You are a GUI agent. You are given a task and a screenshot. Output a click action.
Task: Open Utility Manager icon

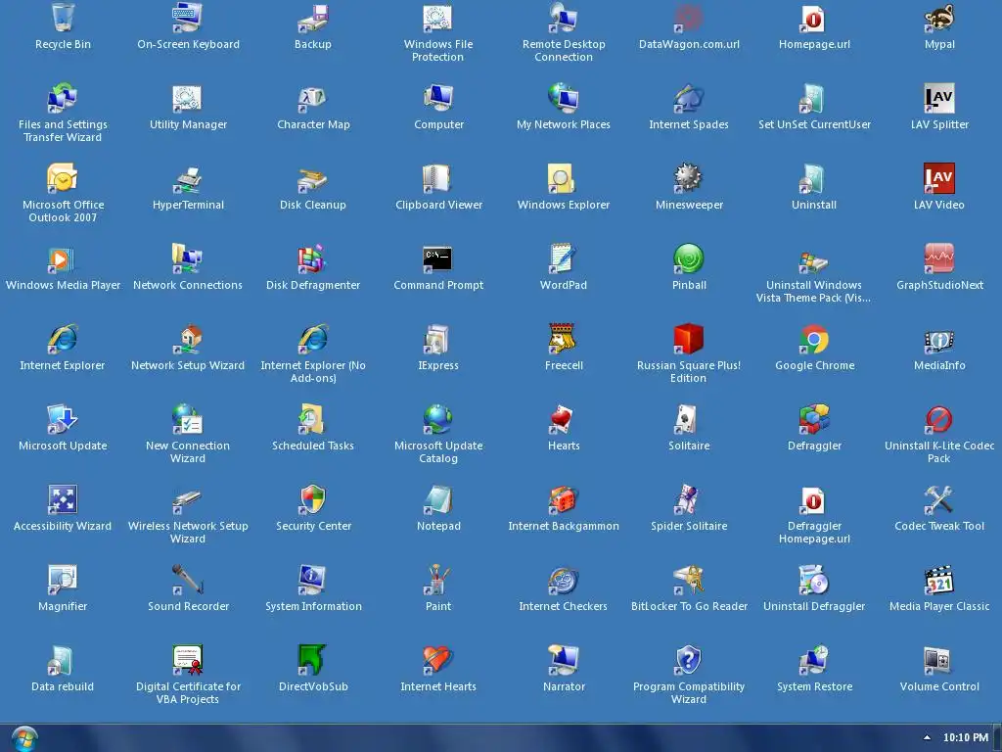pos(188,98)
